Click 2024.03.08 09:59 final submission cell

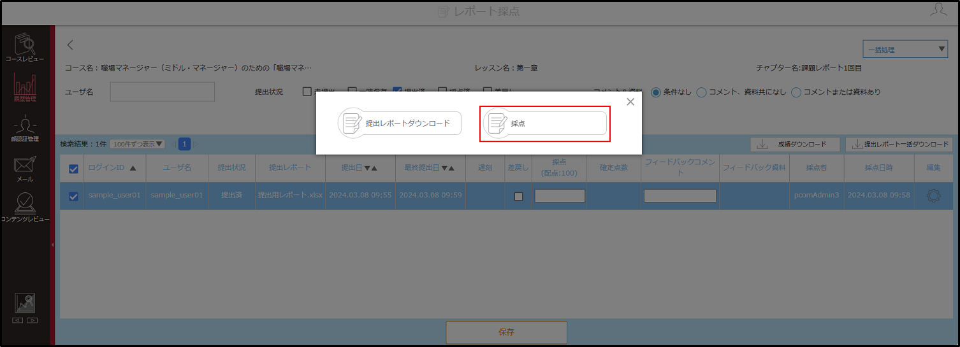(429, 195)
